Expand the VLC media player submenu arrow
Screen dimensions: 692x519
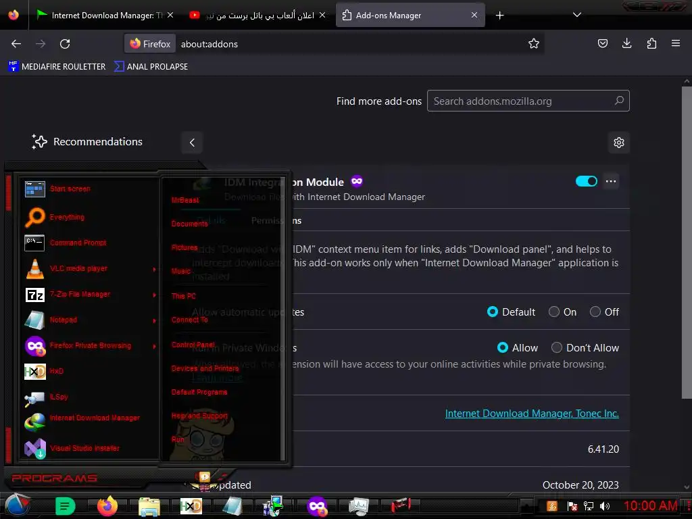click(154, 269)
